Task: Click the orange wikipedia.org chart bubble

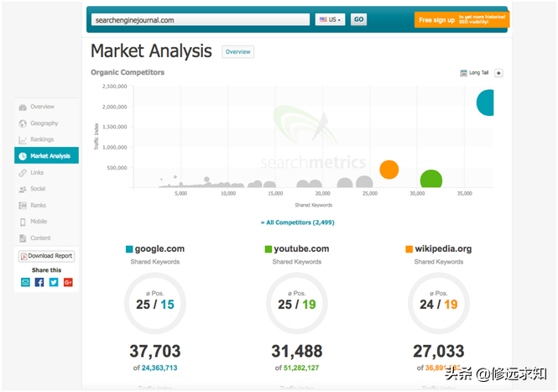Action: pyautogui.click(x=389, y=170)
